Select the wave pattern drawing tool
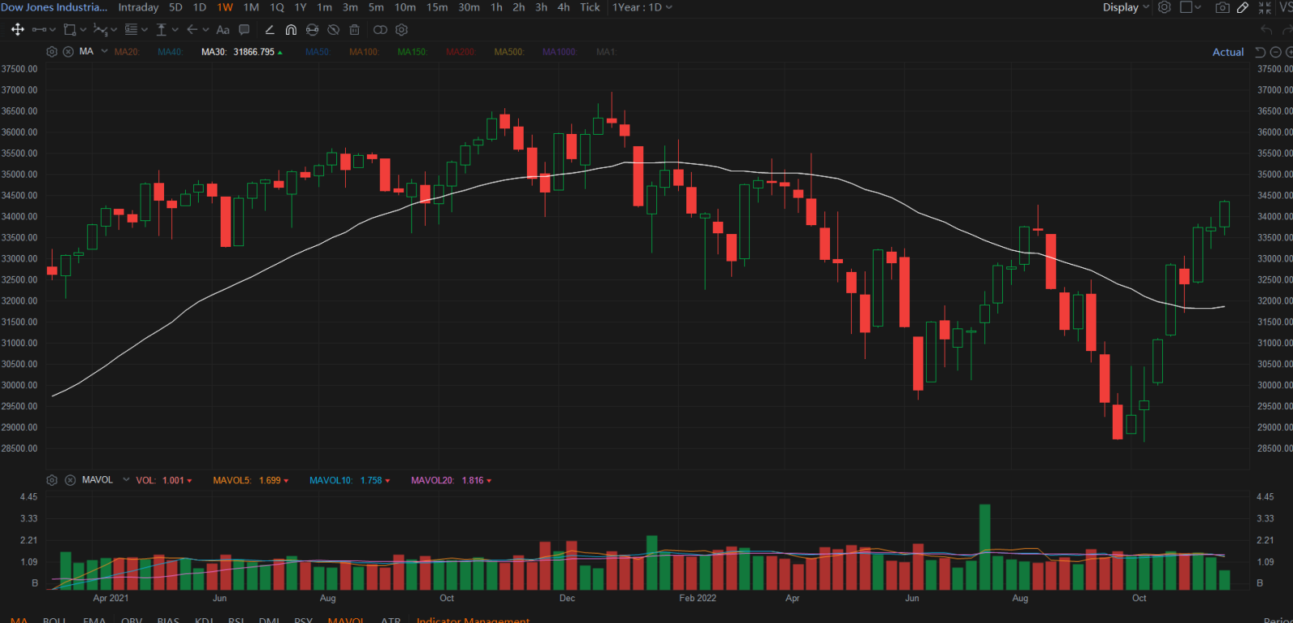This screenshot has height=623, width=1293. click(x=99, y=30)
